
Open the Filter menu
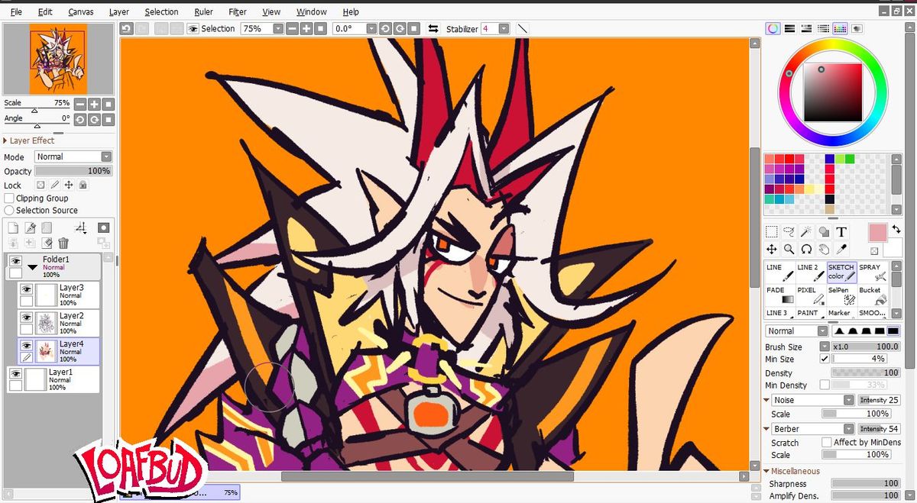[x=237, y=11]
